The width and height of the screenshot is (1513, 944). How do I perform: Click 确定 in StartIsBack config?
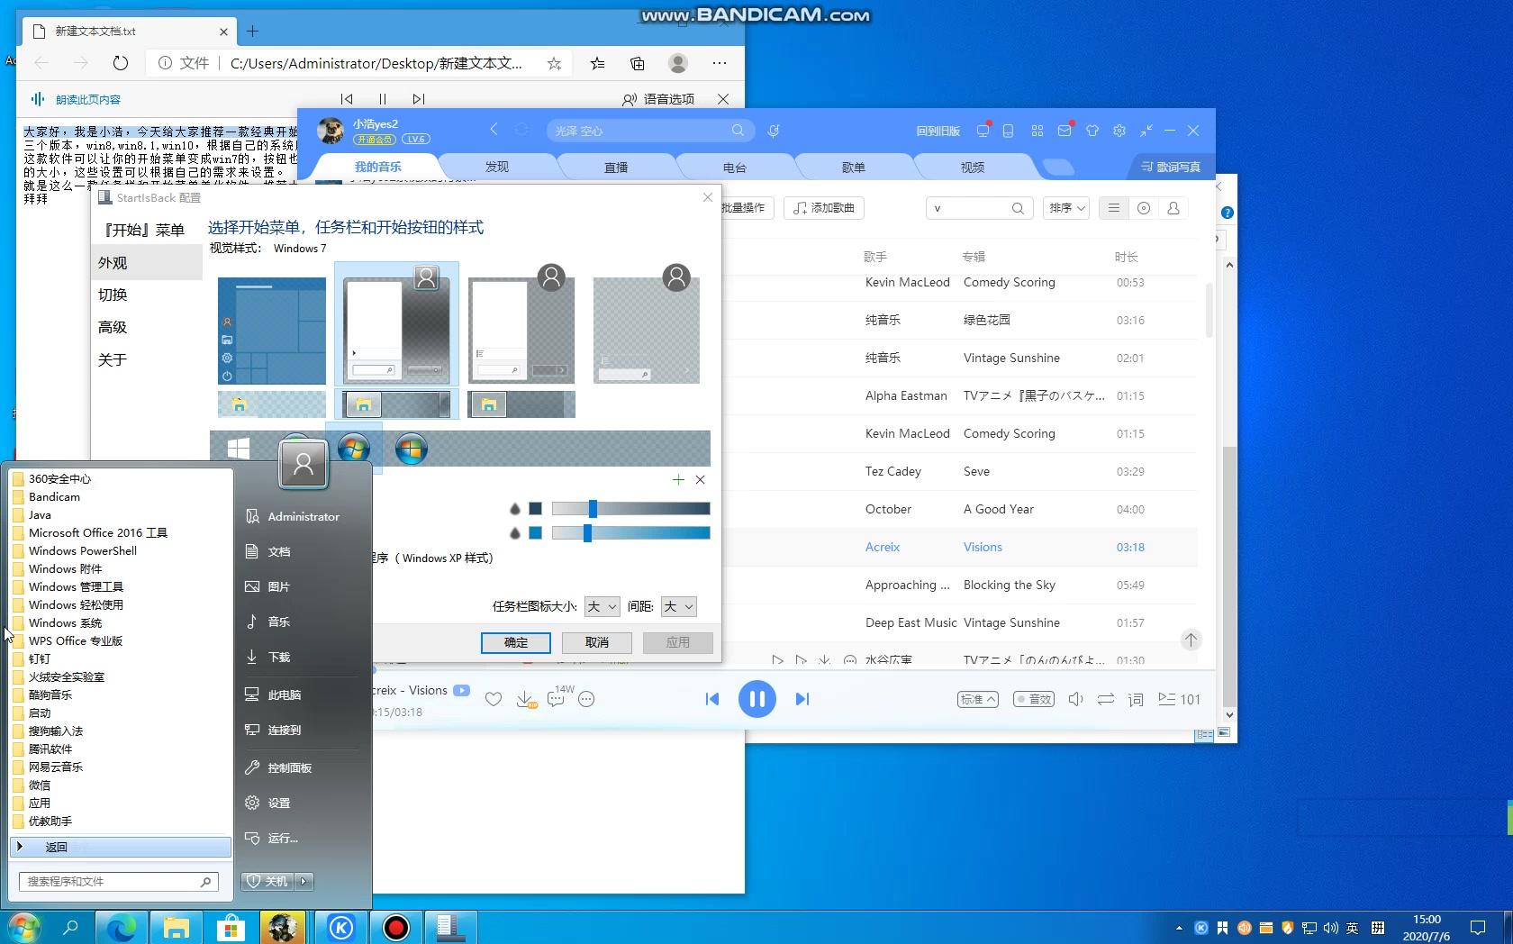[x=516, y=642]
